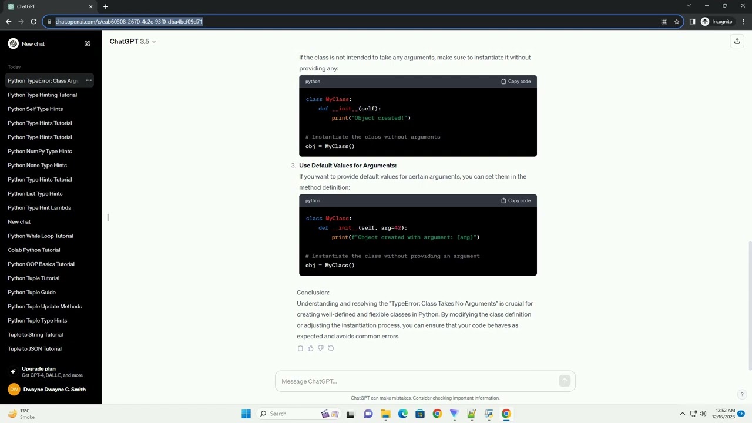752x423 pixels.
Task: Click the Incognito profile indicator
Action: pos(717,22)
